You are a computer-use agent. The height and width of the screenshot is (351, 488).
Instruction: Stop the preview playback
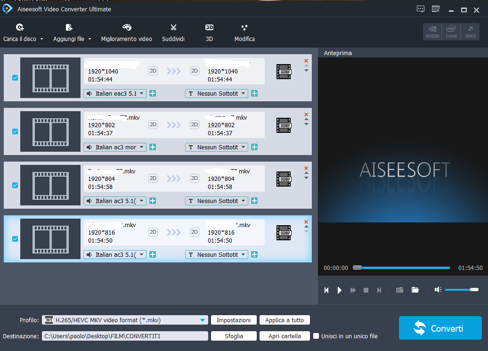(366, 290)
